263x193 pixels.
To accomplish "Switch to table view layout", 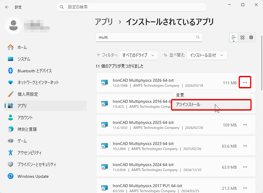I will [x=251, y=37].
